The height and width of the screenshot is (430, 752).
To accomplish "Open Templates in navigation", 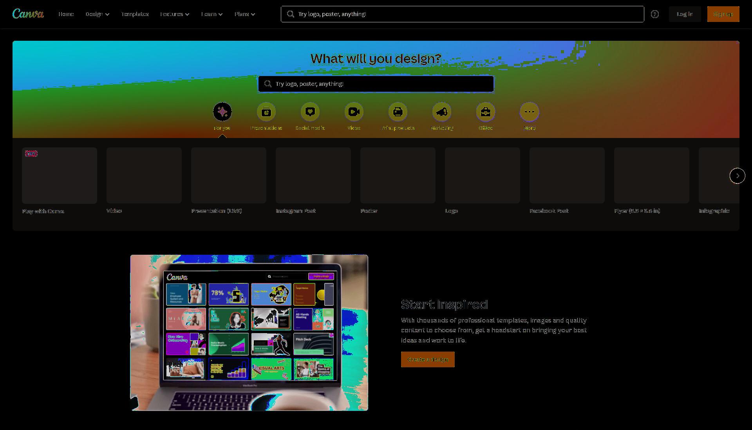I will point(135,14).
